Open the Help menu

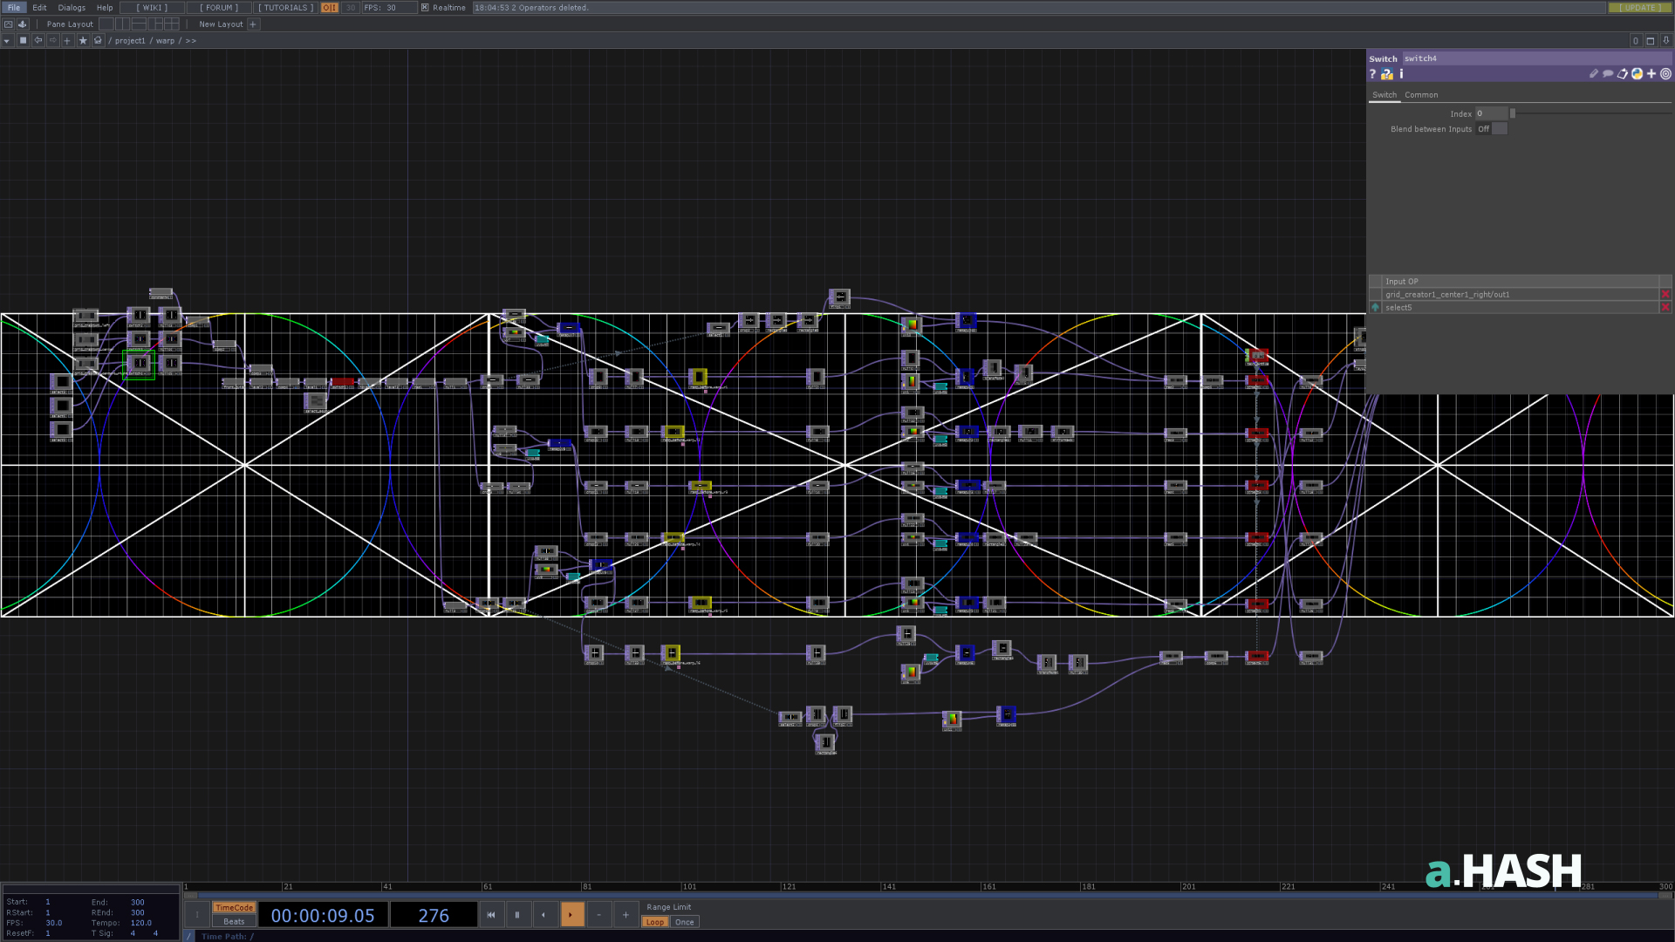click(x=105, y=7)
